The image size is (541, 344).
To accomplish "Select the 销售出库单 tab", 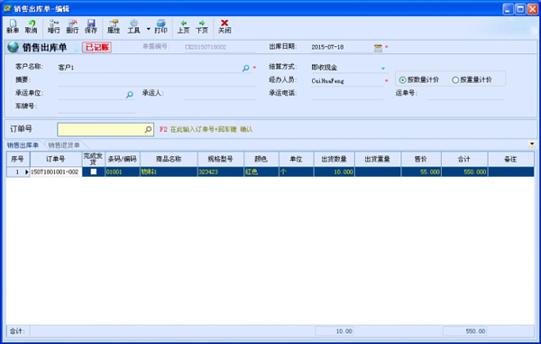I will [23, 145].
